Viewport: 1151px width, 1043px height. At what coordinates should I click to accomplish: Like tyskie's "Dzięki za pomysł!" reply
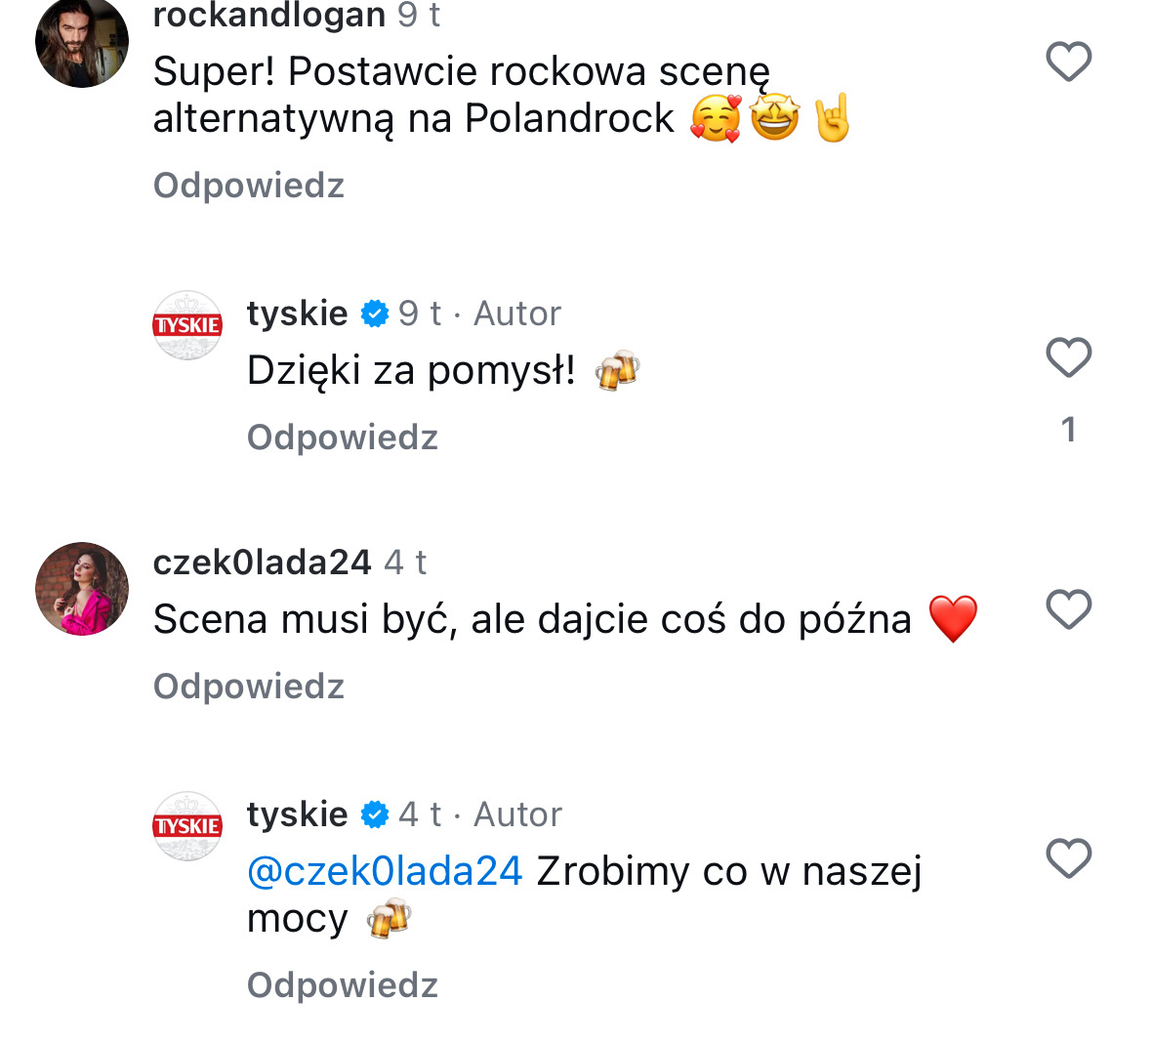(1068, 357)
